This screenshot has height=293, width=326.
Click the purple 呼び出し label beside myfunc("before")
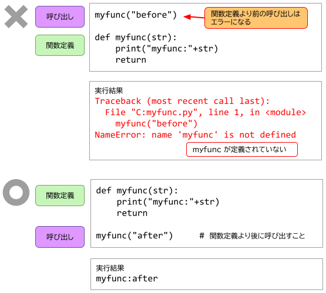[x=60, y=16]
